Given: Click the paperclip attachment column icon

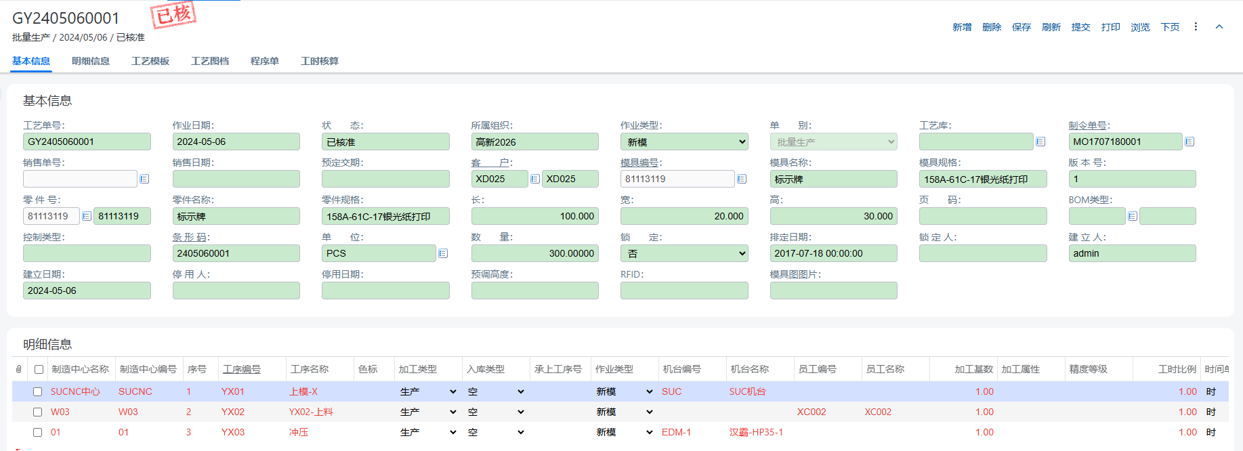Looking at the screenshot, I should 19,369.
